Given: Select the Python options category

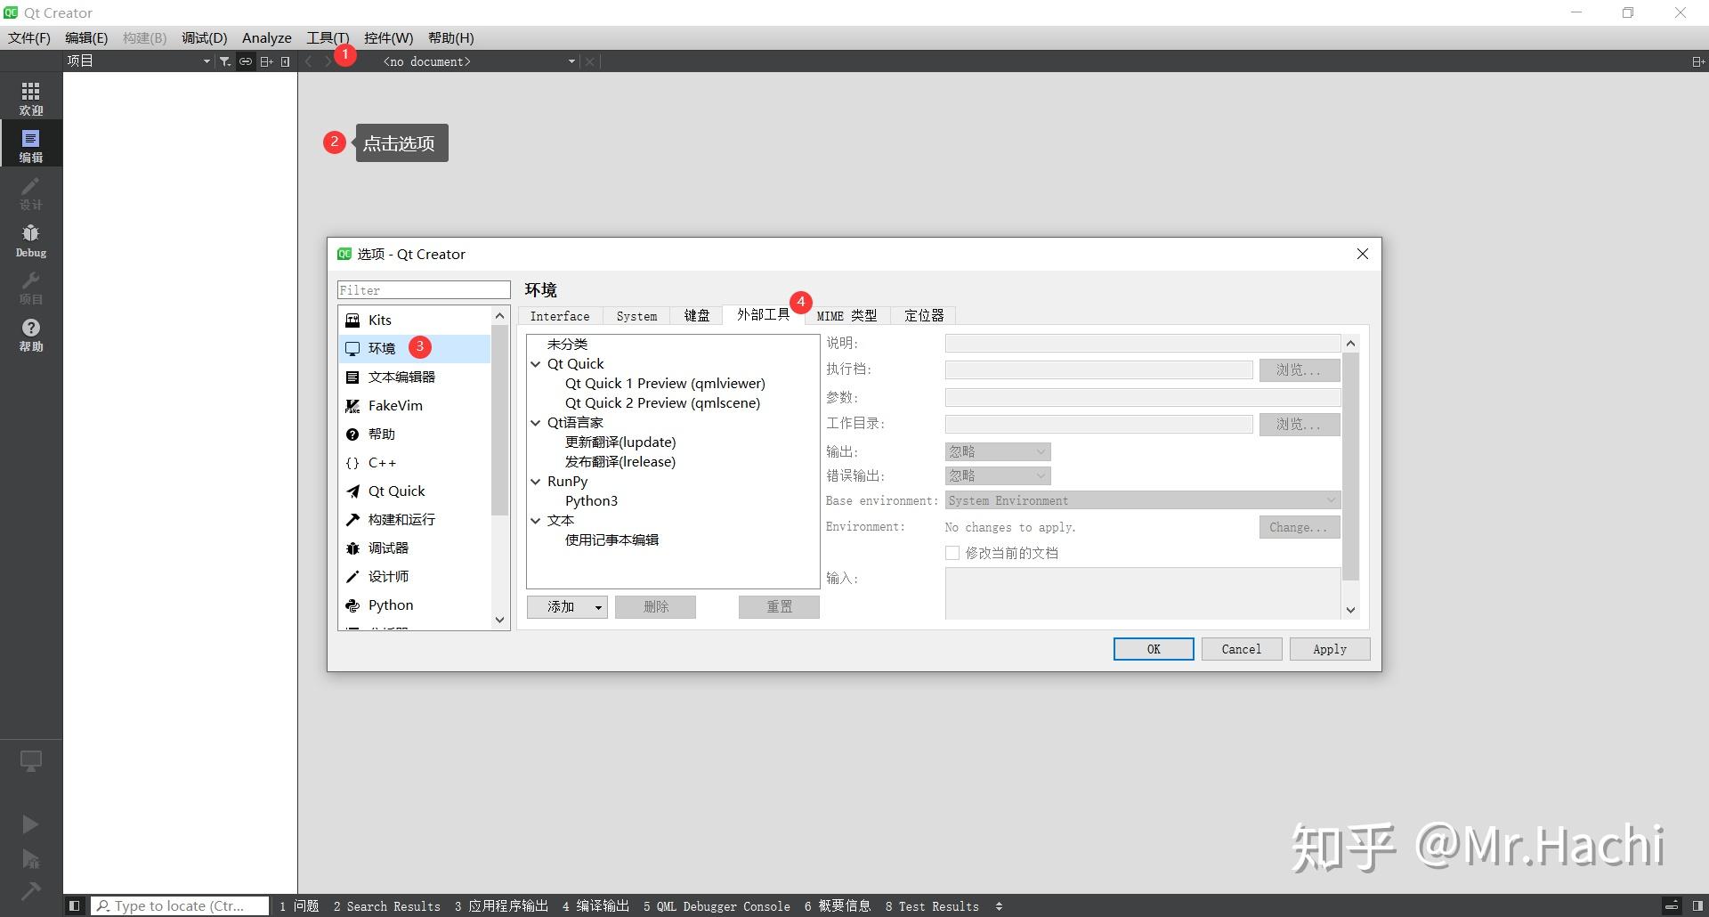Looking at the screenshot, I should (415, 605).
